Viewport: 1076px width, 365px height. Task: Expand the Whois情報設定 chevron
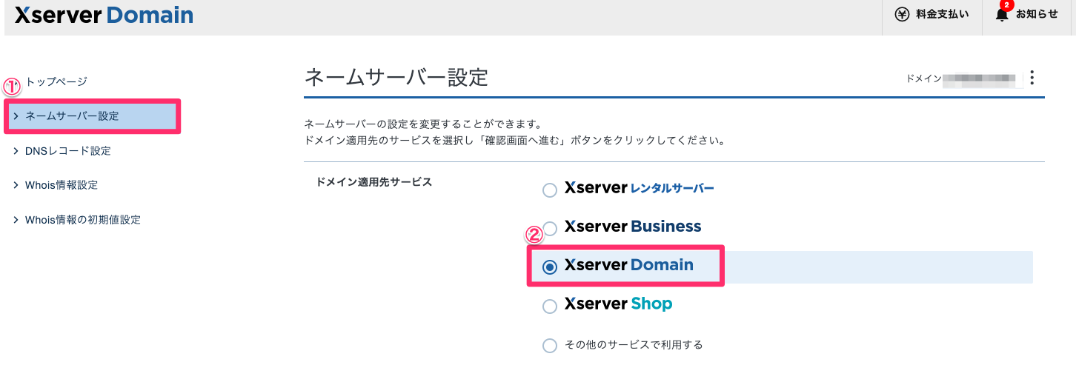point(16,185)
